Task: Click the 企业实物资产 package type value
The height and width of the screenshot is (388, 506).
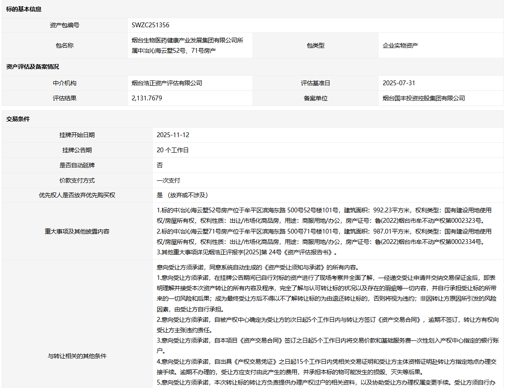Action: (x=400, y=45)
